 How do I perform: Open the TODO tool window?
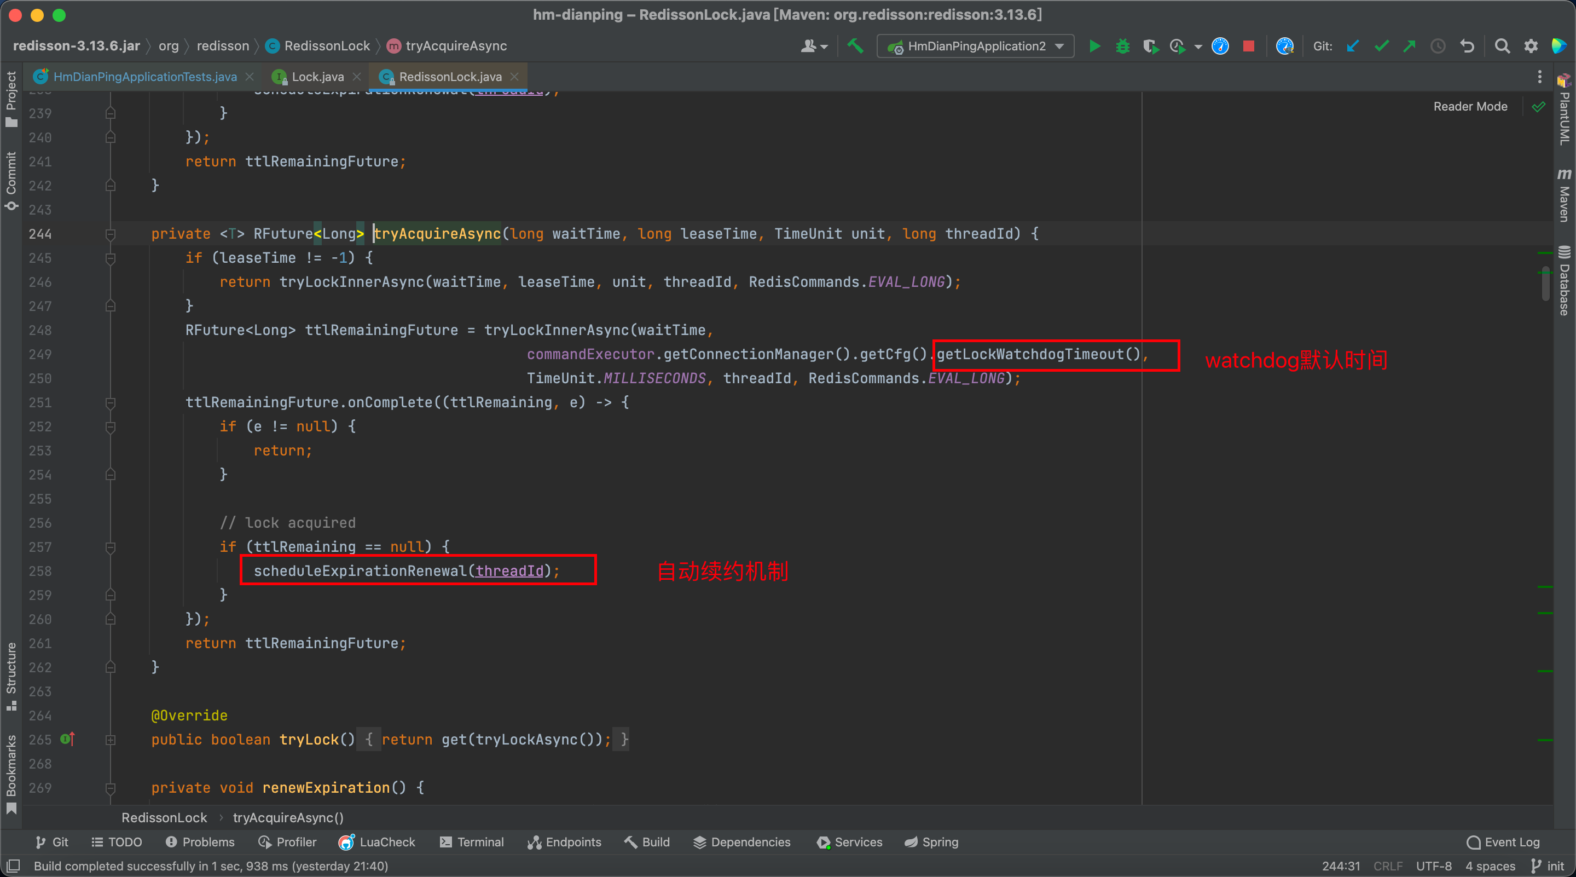pyautogui.click(x=116, y=842)
